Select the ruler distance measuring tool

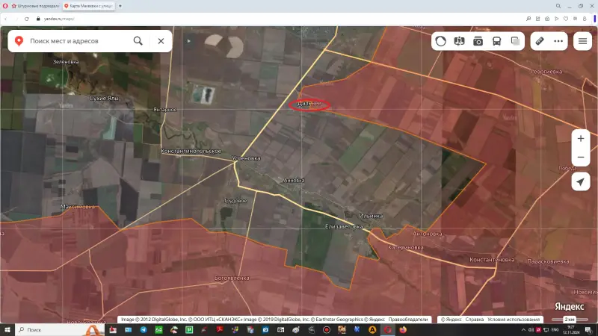[x=539, y=41]
